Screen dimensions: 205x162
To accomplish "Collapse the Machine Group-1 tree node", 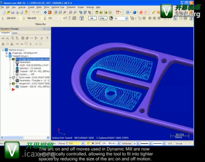I will click(x=2, y=50).
